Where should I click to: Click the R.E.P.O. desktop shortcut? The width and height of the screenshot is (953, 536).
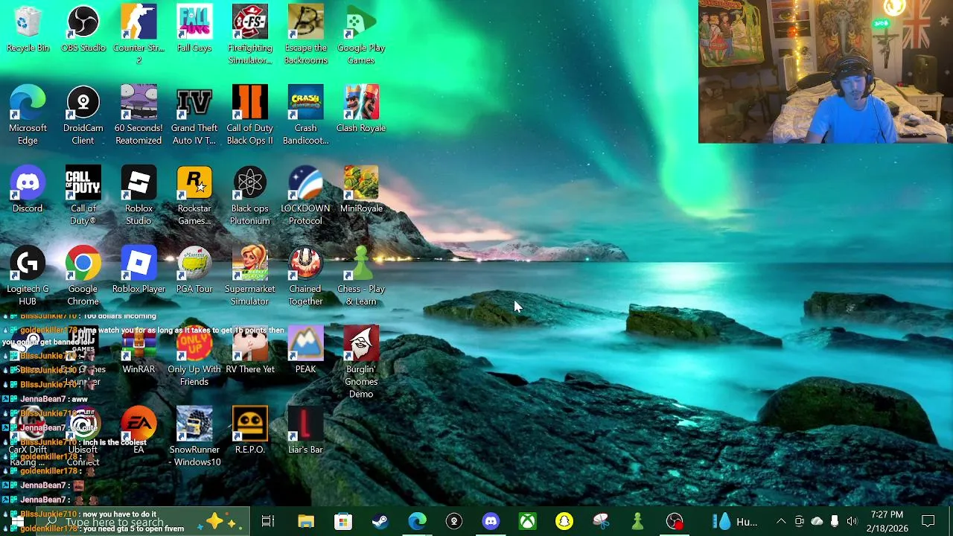pyautogui.click(x=249, y=432)
